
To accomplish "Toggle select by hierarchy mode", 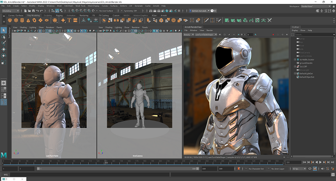I will (x=53, y=10).
